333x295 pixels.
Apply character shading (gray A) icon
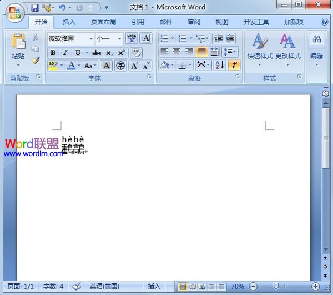click(107, 66)
